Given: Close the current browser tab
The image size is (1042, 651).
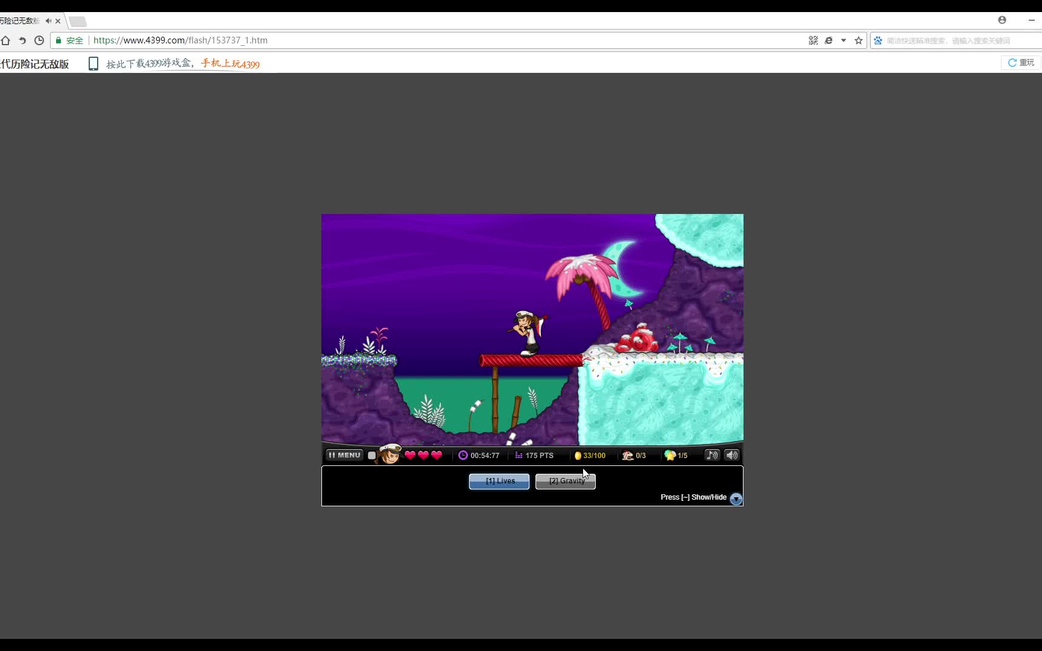Looking at the screenshot, I should 58,20.
